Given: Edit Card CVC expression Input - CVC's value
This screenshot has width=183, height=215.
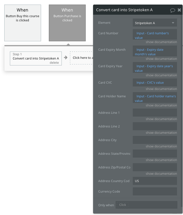Looking at the screenshot, I should (x=155, y=83).
